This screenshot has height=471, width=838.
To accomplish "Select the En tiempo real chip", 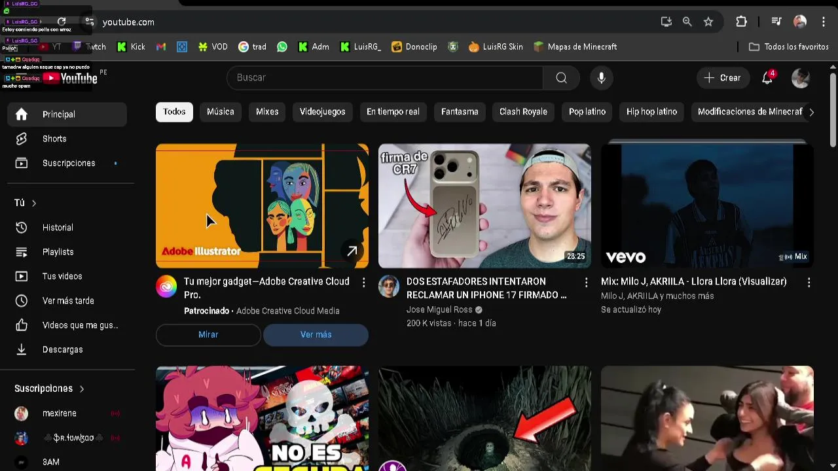I will pyautogui.click(x=393, y=112).
